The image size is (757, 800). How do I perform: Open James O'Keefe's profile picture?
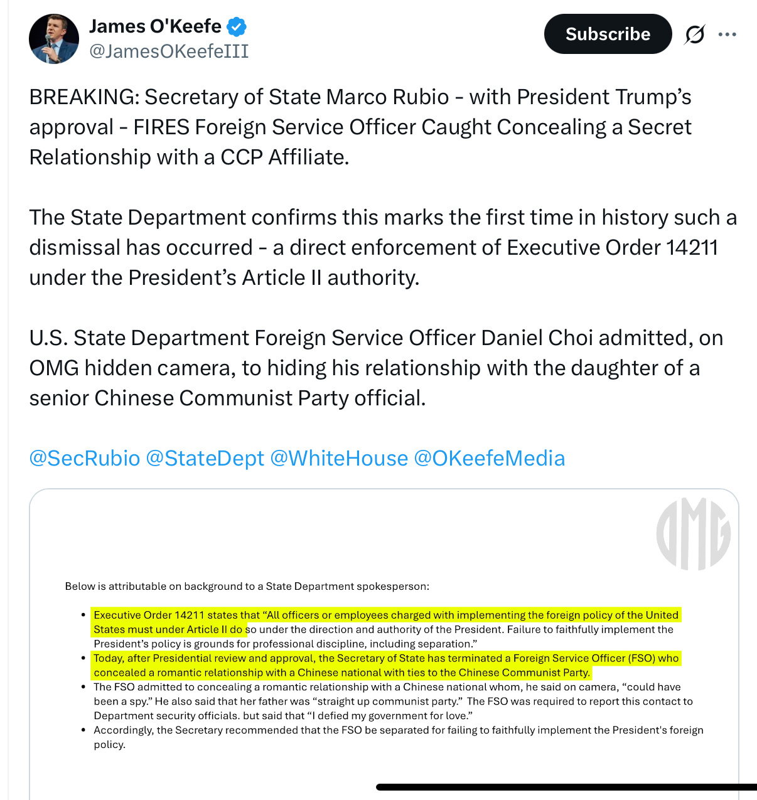[54, 38]
